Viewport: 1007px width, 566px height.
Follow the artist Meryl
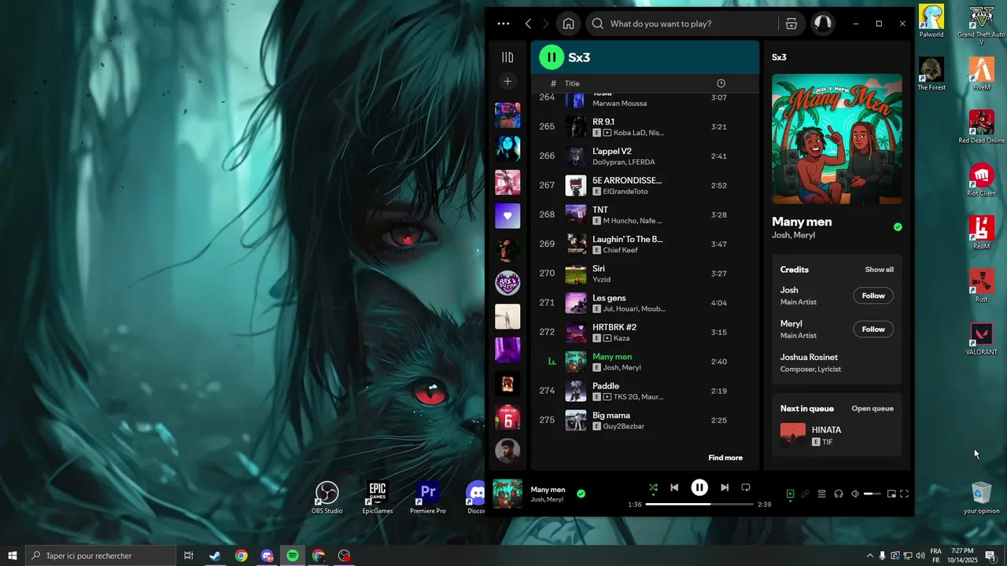[873, 329]
